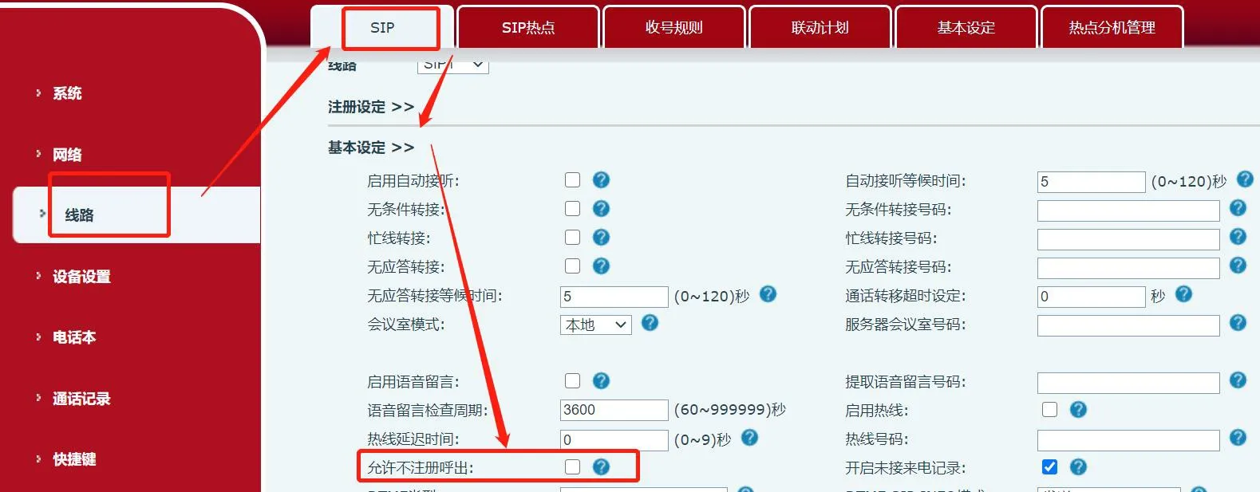Collapse the 基本设定 section
The width and height of the screenshot is (1260, 492).
pos(370,148)
